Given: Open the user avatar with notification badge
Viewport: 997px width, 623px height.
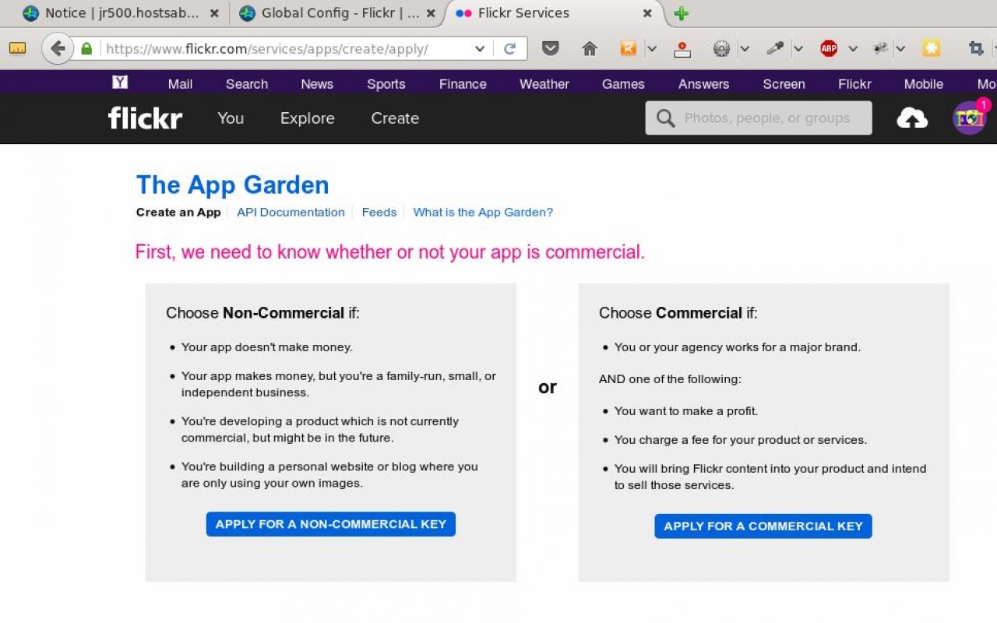Looking at the screenshot, I should pyautogui.click(x=970, y=118).
